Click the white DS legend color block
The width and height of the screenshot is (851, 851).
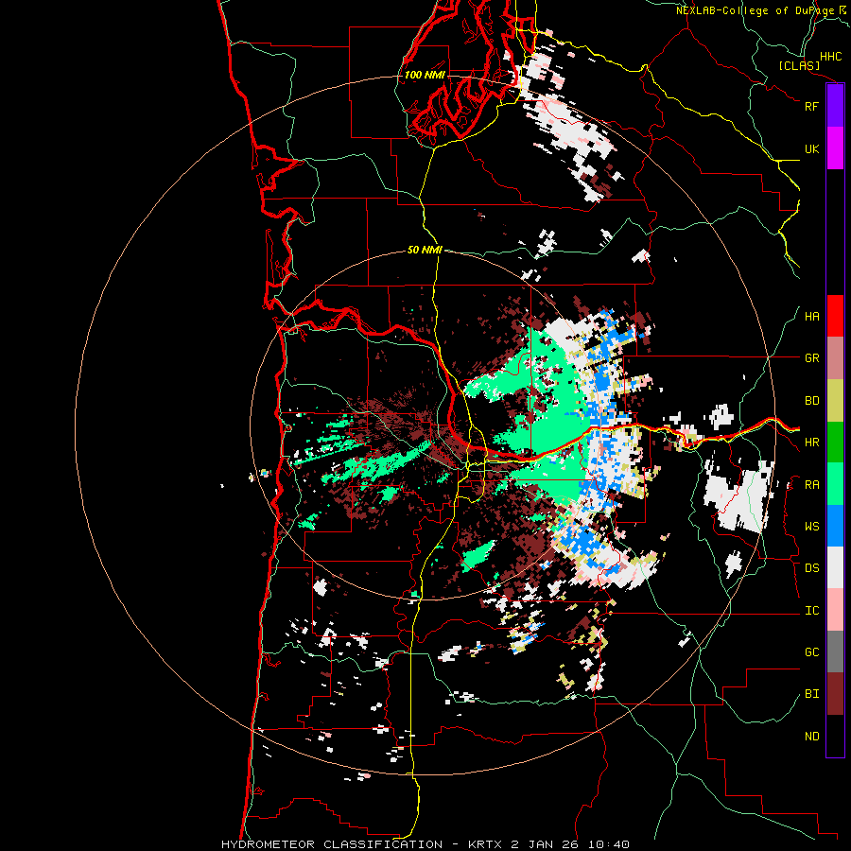coord(835,567)
